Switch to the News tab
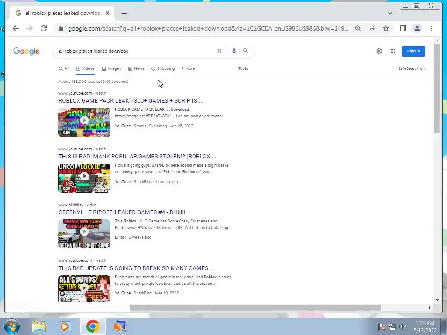 click(x=136, y=68)
